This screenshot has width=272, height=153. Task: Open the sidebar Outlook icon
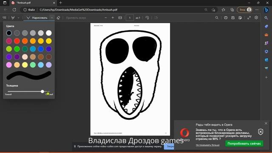click(x=266, y=60)
